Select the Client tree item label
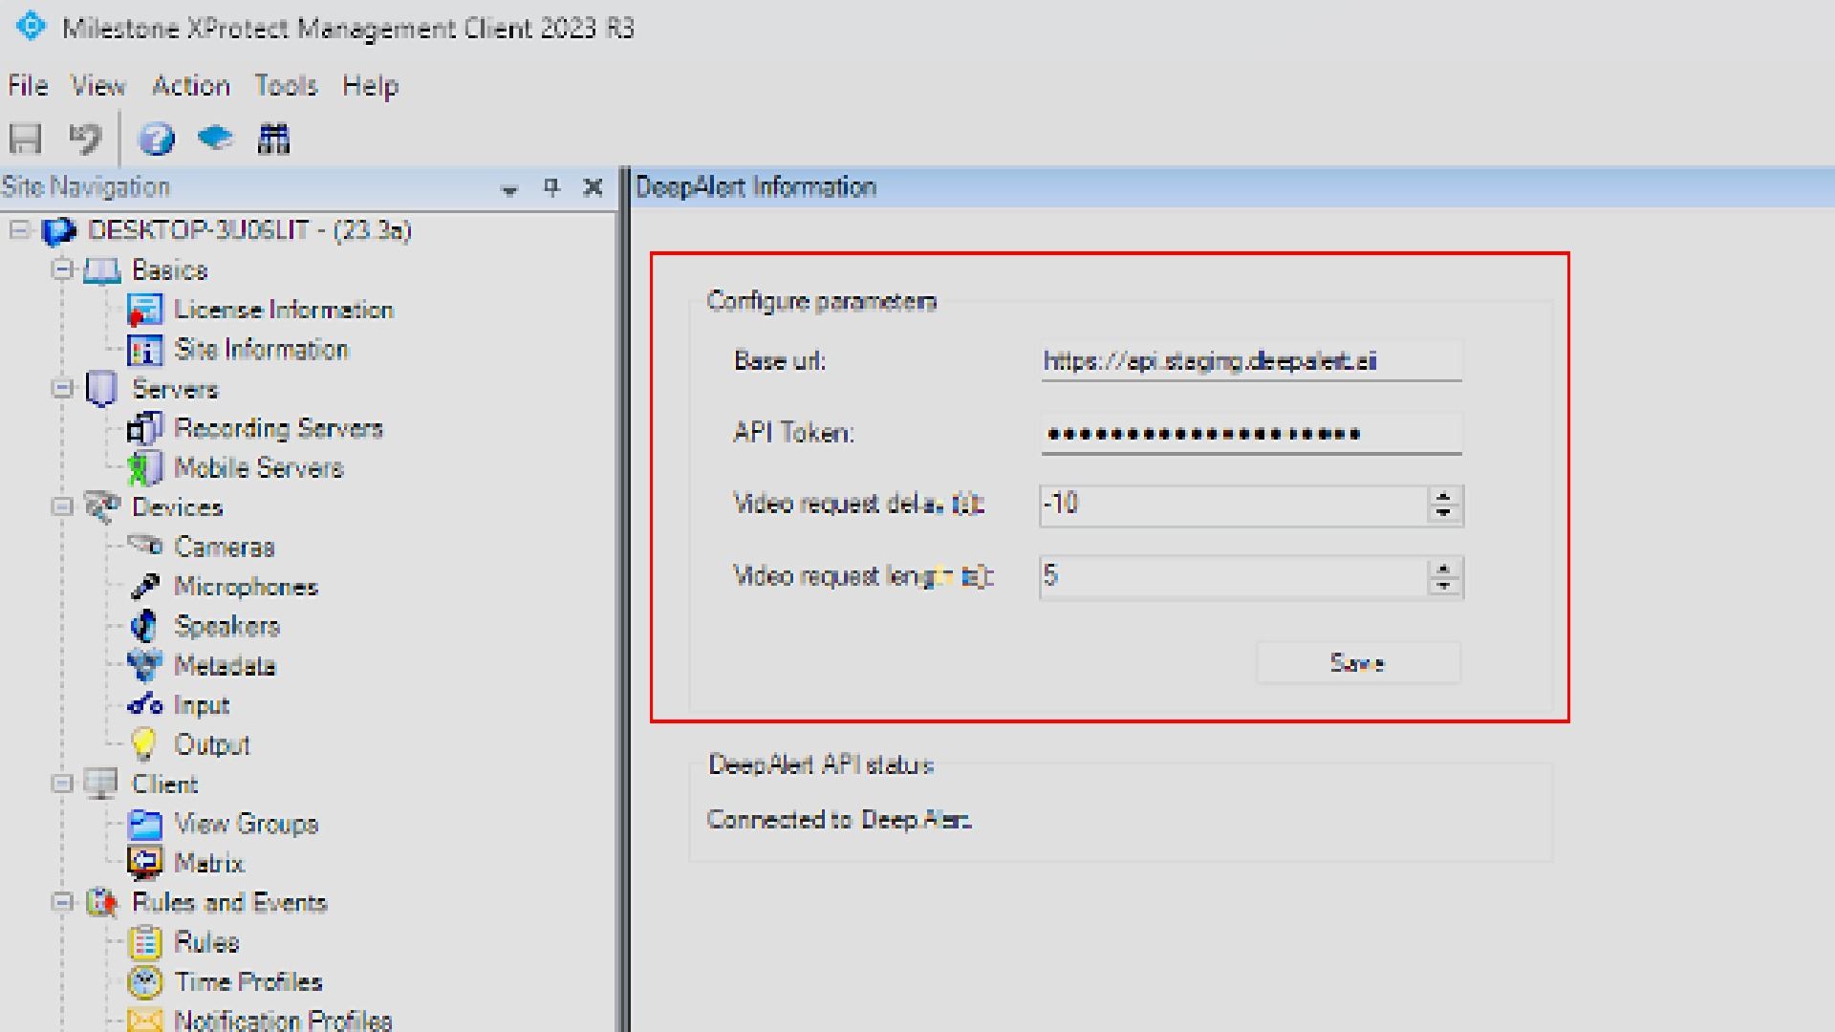The width and height of the screenshot is (1835, 1032). tap(164, 785)
